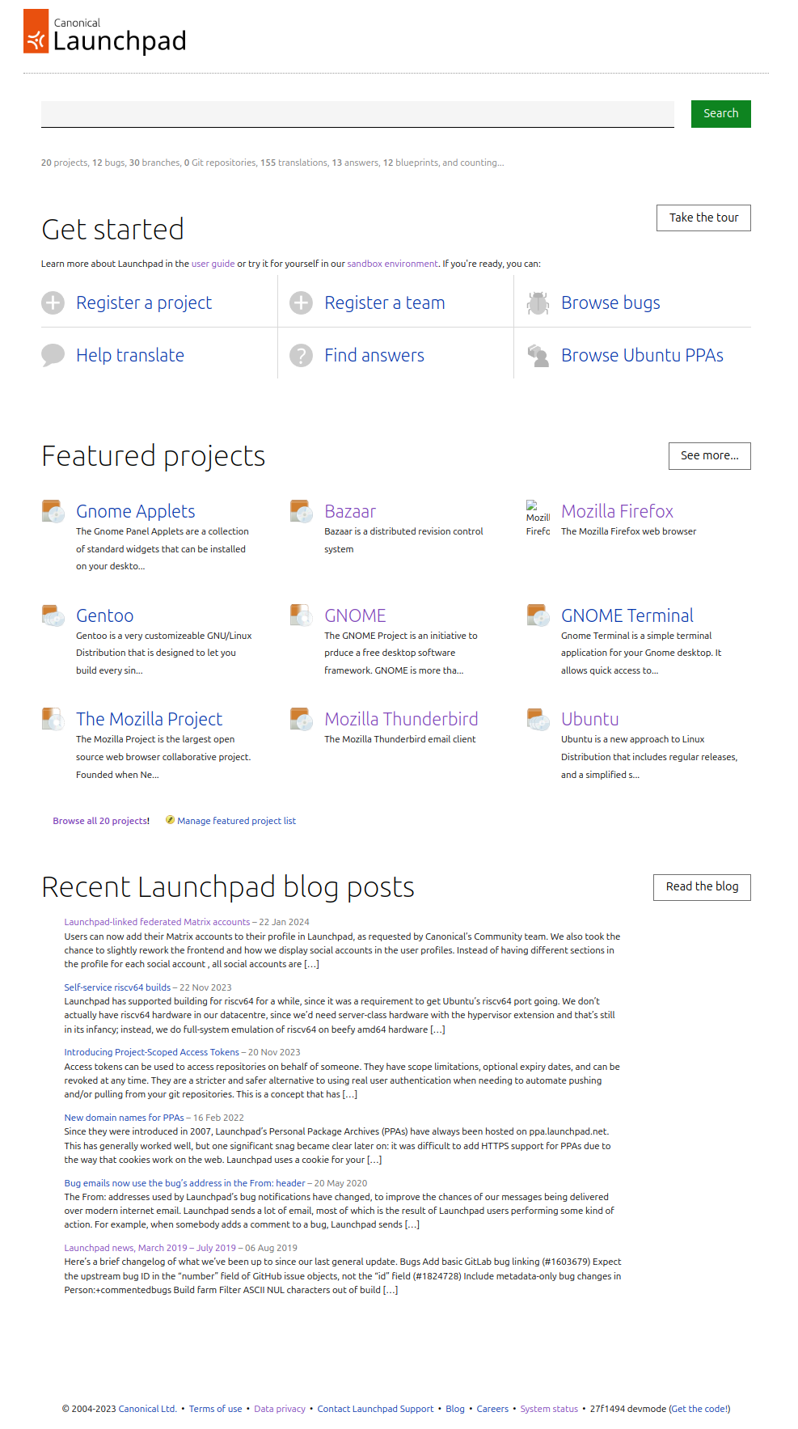Screen dimensions: 798x1429
Task: Click the GNOME Terminal project icon
Action: pos(538,615)
